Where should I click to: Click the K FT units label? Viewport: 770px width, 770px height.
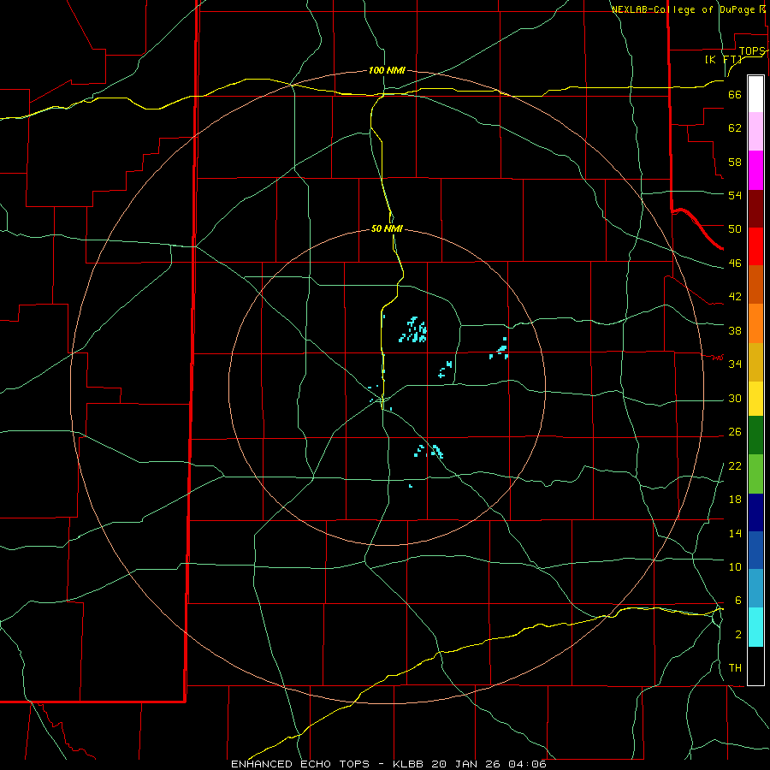coord(723,60)
